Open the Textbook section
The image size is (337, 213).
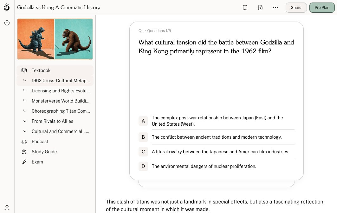click(55, 70)
